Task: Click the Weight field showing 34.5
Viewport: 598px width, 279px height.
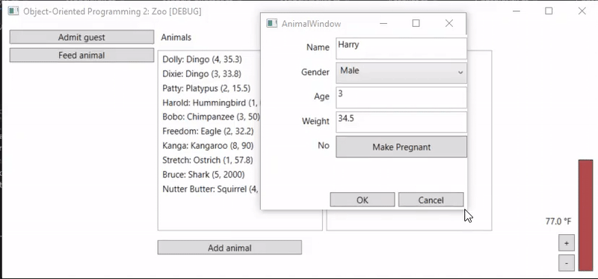Action: tap(401, 122)
